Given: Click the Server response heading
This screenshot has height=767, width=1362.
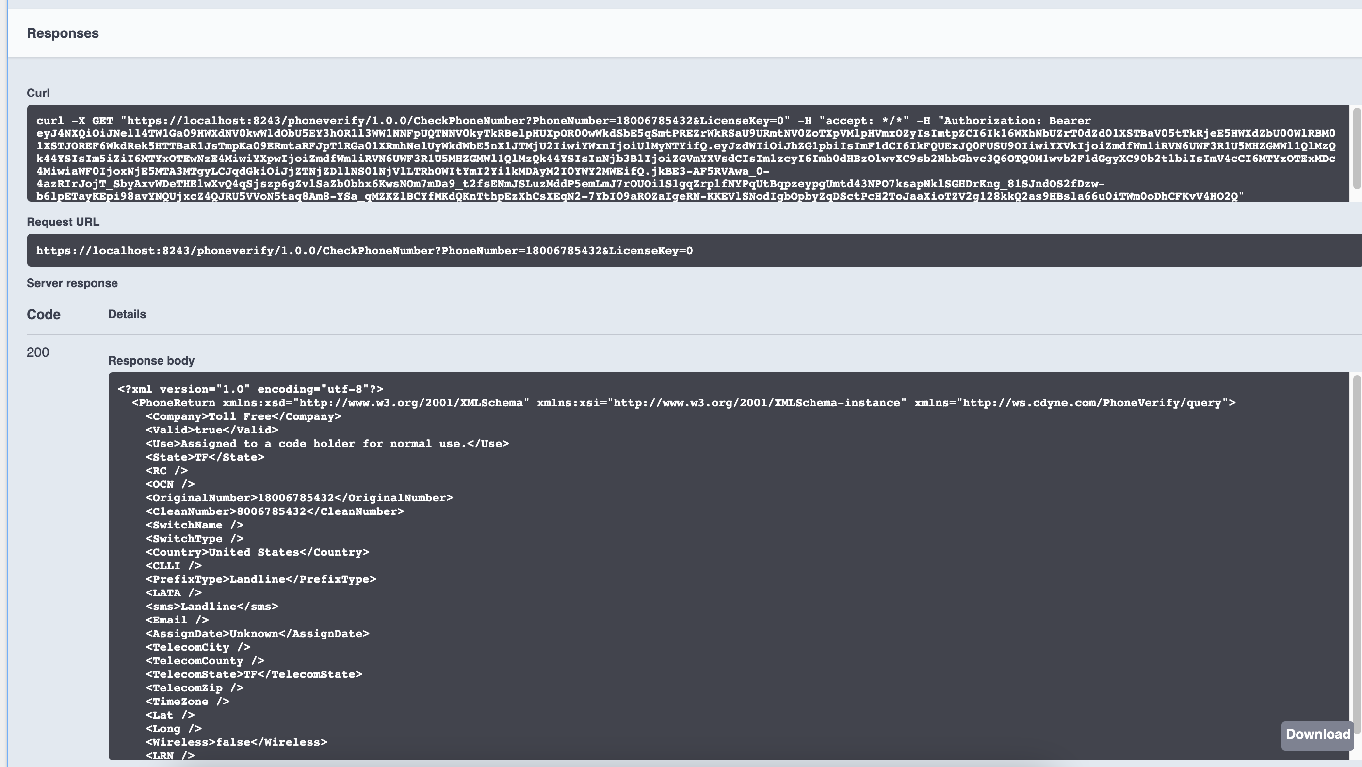Looking at the screenshot, I should tap(72, 283).
